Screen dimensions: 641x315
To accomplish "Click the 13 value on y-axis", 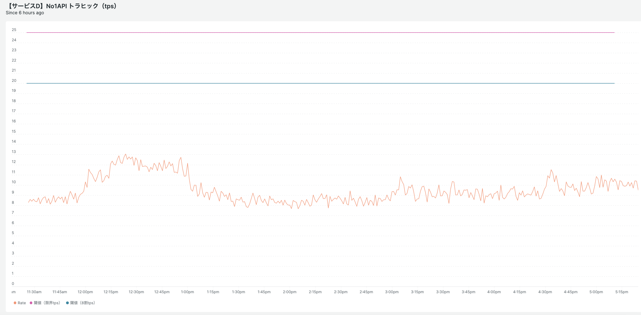I will click(x=14, y=152).
